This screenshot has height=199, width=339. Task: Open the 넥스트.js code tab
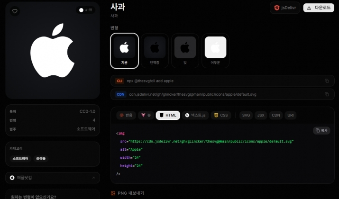195,115
